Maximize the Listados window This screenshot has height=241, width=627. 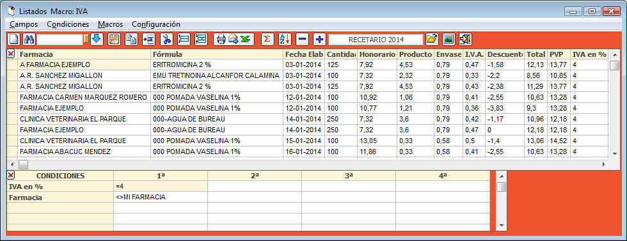(592, 12)
